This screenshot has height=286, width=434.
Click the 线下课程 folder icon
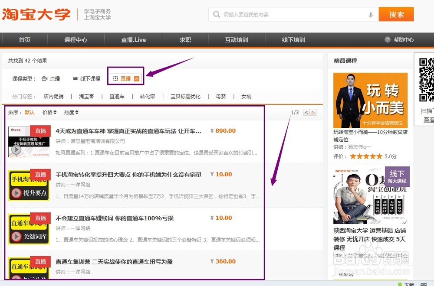(x=75, y=79)
